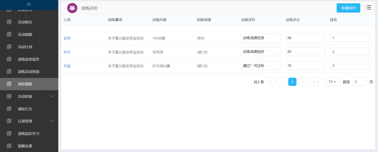Click the icon next to 通知公告

tap(9, 109)
